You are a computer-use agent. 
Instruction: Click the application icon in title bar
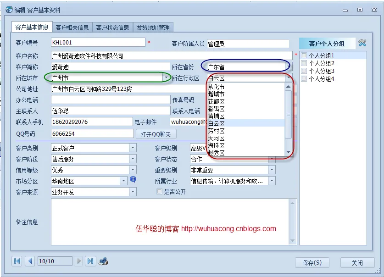click(x=9, y=10)
